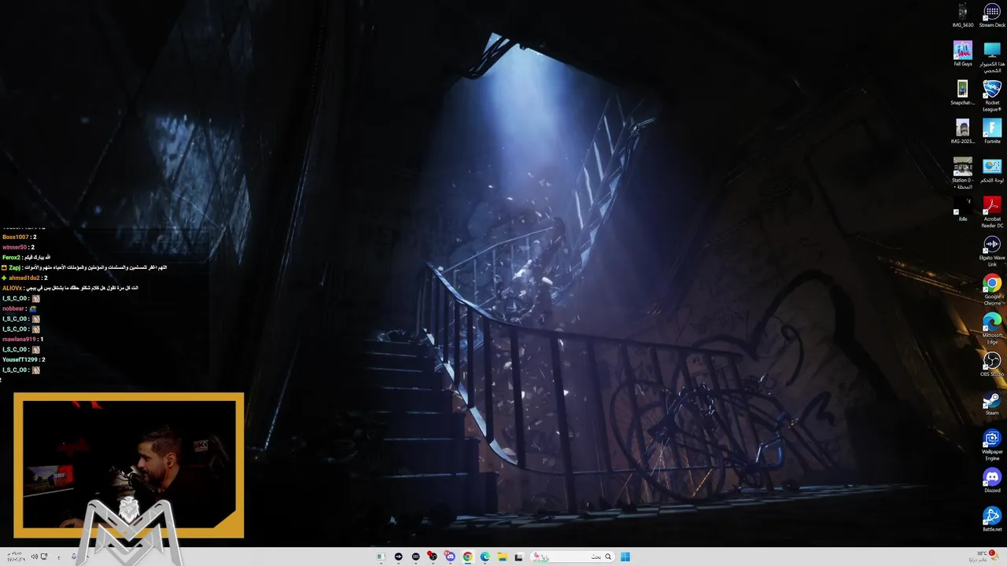
Task: Launch Rocket League from the desktop
Action: pos(992,96)
